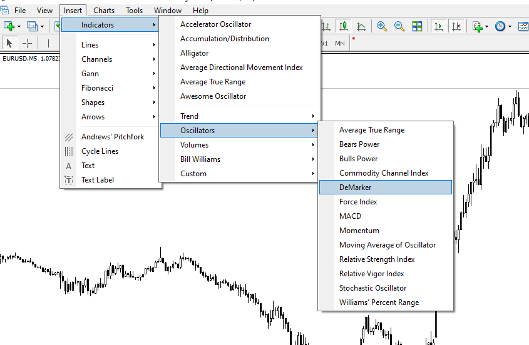Select Force Index oscillator
Image resolution: width=529 pixels, height=345 pixels.
pos(385,202)
